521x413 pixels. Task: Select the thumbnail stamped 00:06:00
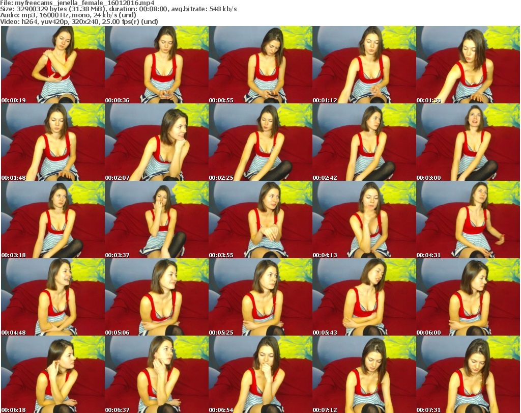468,297
